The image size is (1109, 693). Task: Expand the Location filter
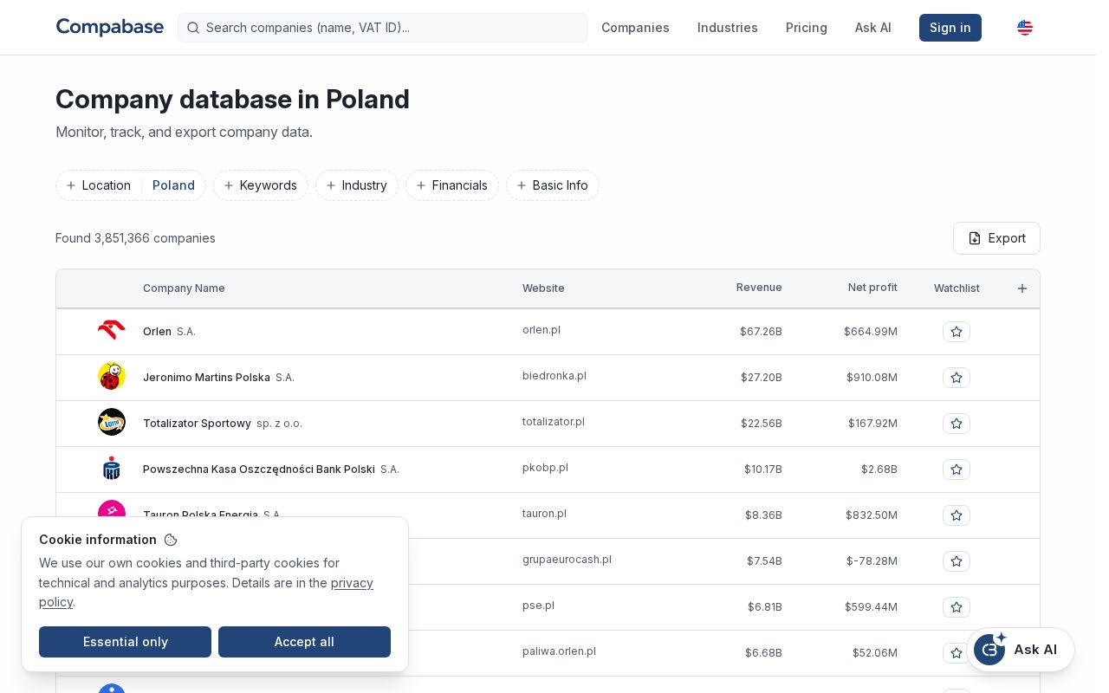99,185
